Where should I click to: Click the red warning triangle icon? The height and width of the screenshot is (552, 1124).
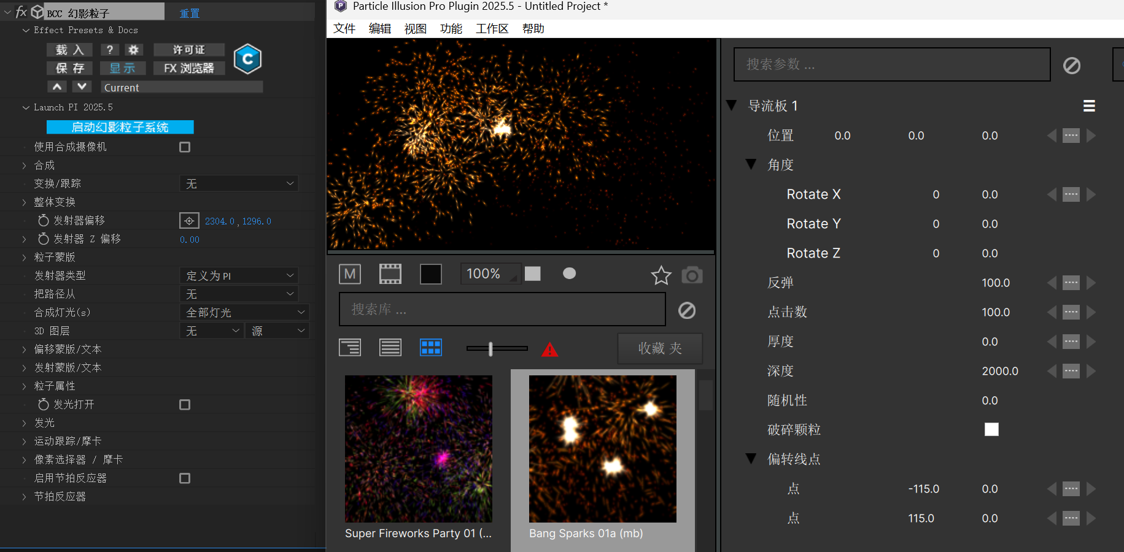tap(550, 350)
